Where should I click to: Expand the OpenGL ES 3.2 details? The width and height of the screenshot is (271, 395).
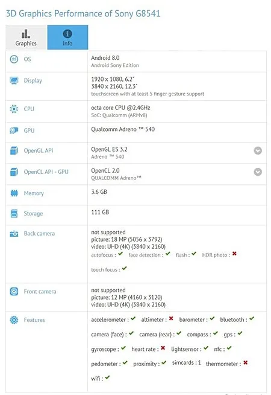pos(258,150)
